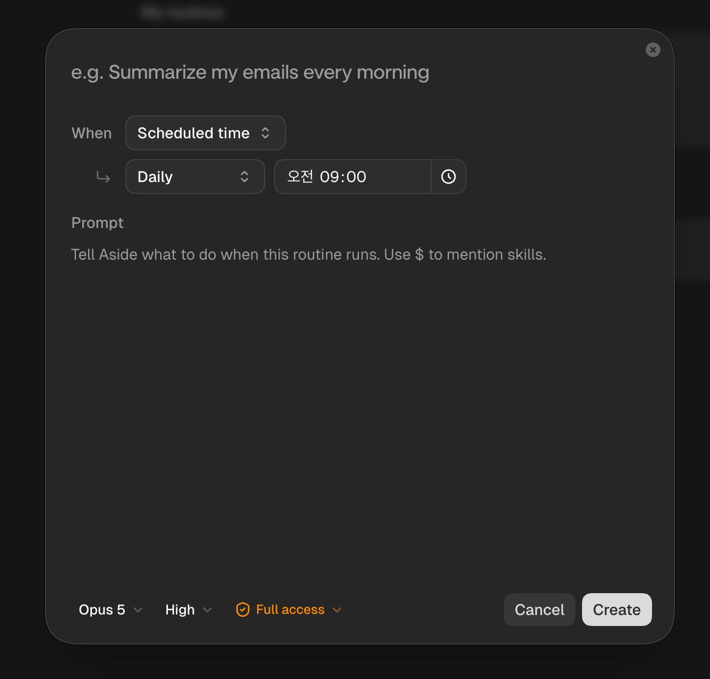
Task: Open the Scheduled time trigger dropdown
Action: click(x=206, y=133)
